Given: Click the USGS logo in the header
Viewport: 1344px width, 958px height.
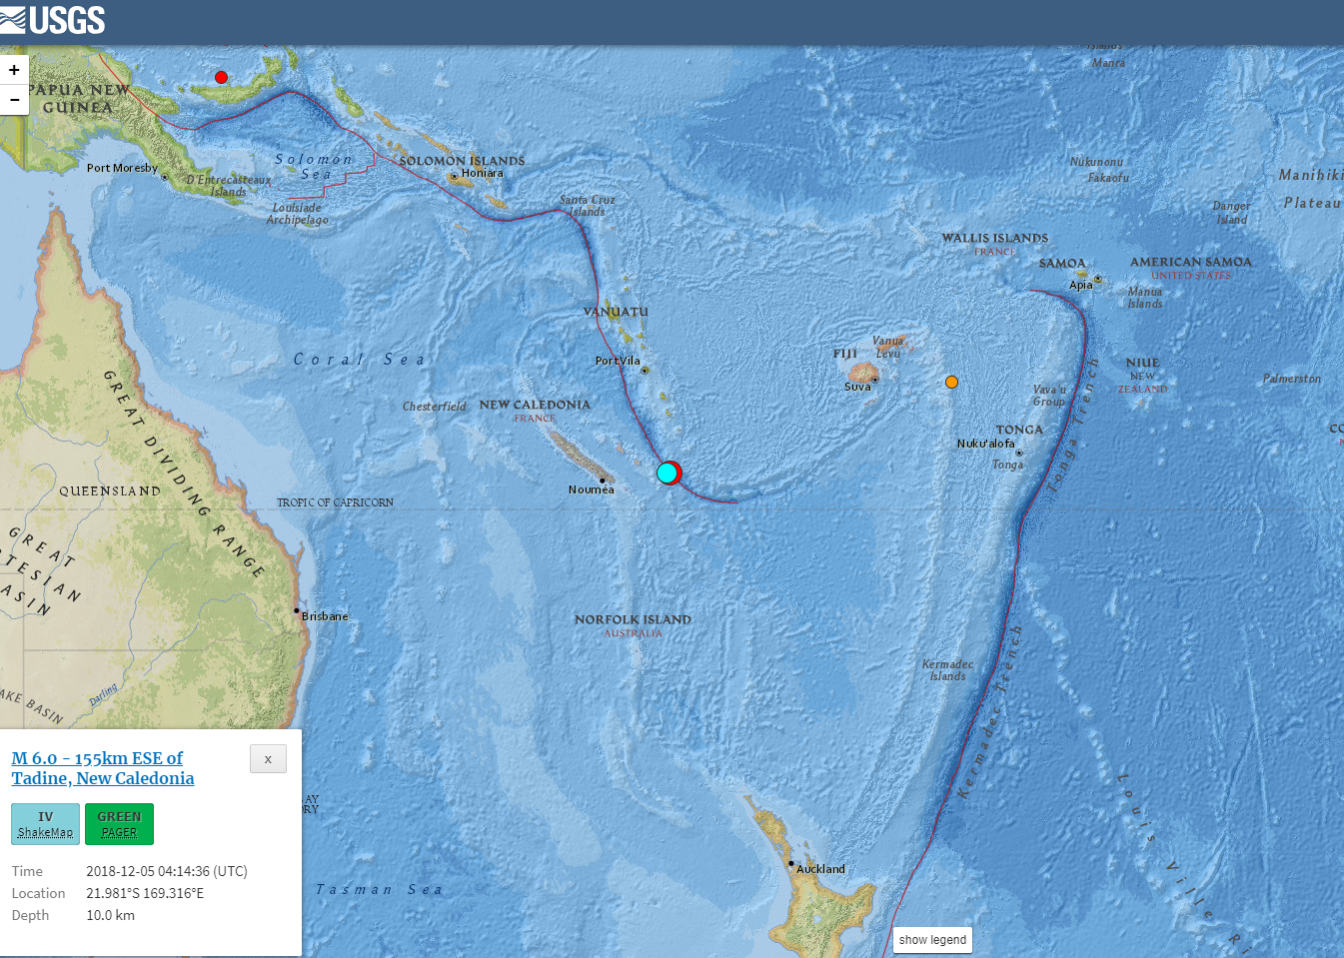Looking at the screenshot, I should click(x=53, y=20).
